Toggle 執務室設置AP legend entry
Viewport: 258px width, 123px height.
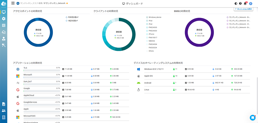point(72,17)
